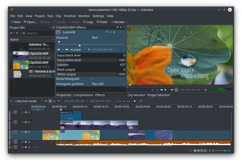Click set zone in icon on project monitor
242x163 pixels.
point(153,90)
